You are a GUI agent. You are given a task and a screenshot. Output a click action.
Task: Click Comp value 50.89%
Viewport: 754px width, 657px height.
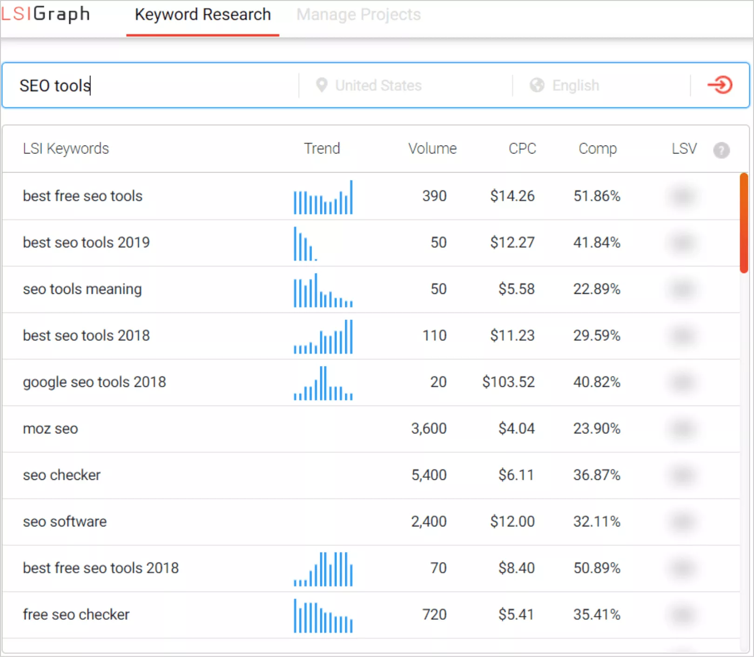tap(597, 568)
